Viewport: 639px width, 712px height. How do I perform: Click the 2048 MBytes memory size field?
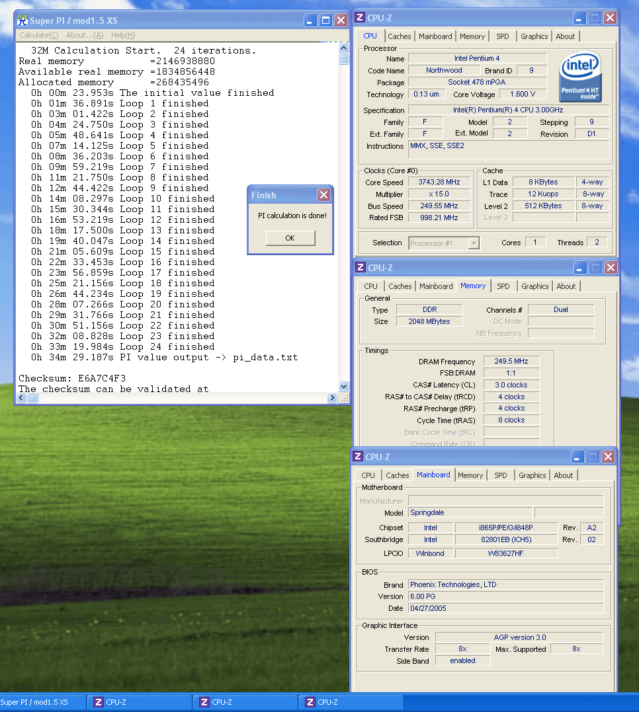[429, 321]
